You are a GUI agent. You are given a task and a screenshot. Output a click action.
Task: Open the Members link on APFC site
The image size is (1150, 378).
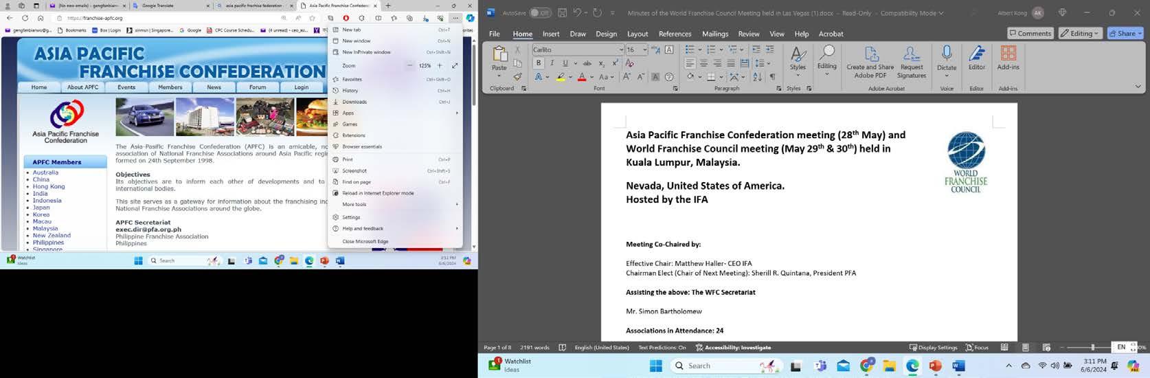click(x=170, y=87)
